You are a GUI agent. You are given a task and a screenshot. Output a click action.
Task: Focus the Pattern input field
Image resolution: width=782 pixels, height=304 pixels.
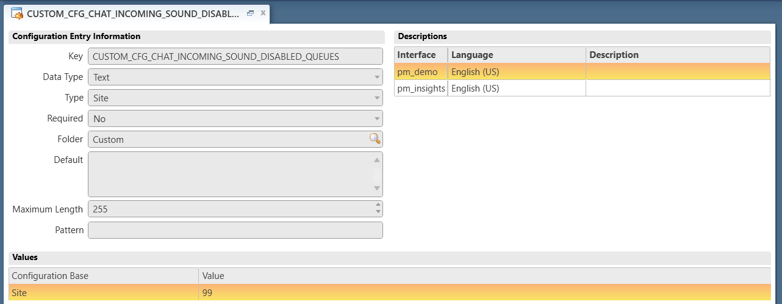coord(235,230)
